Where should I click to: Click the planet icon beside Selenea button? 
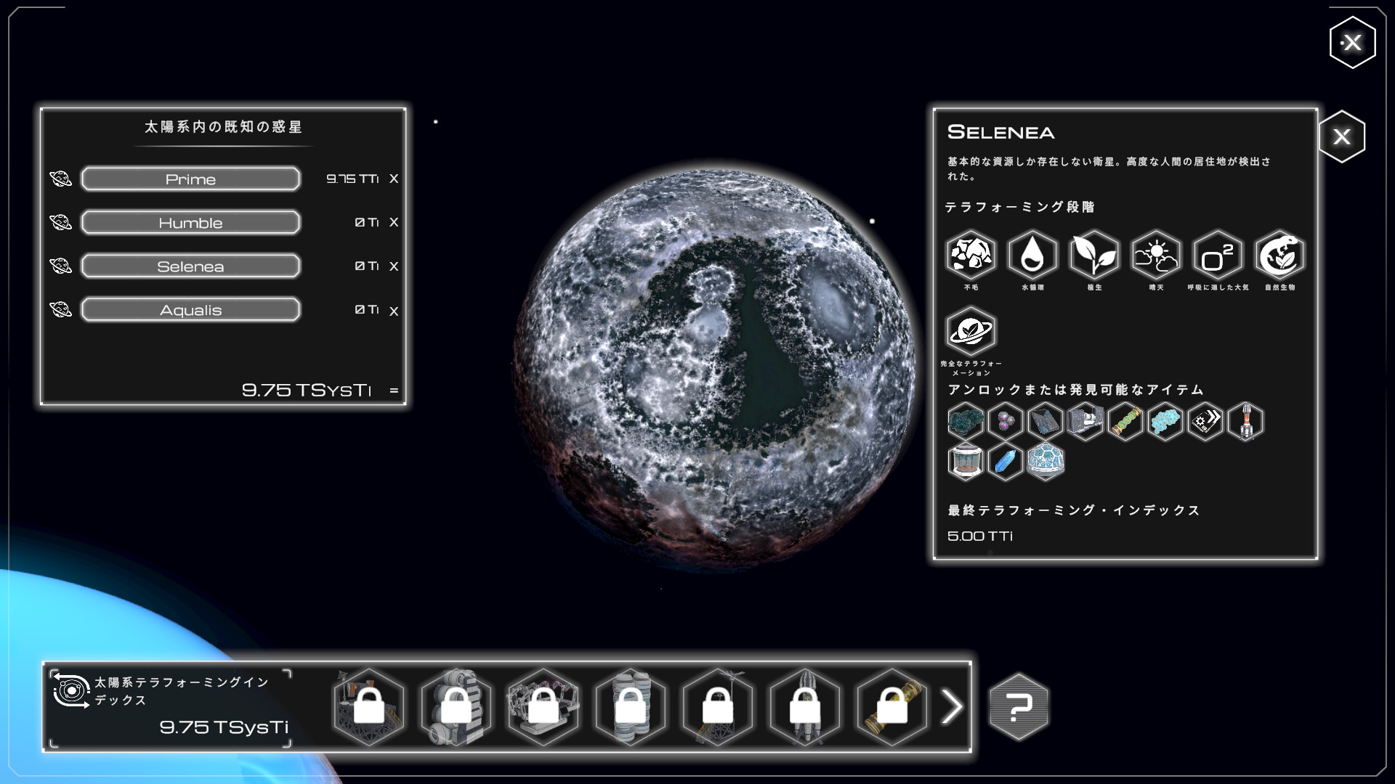point(60,266)
